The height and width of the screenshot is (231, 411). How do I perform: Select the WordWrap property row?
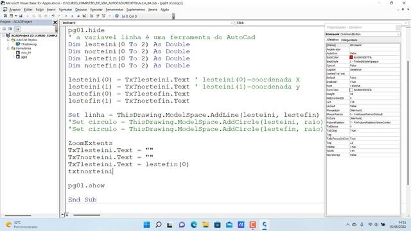click(363, 155)
